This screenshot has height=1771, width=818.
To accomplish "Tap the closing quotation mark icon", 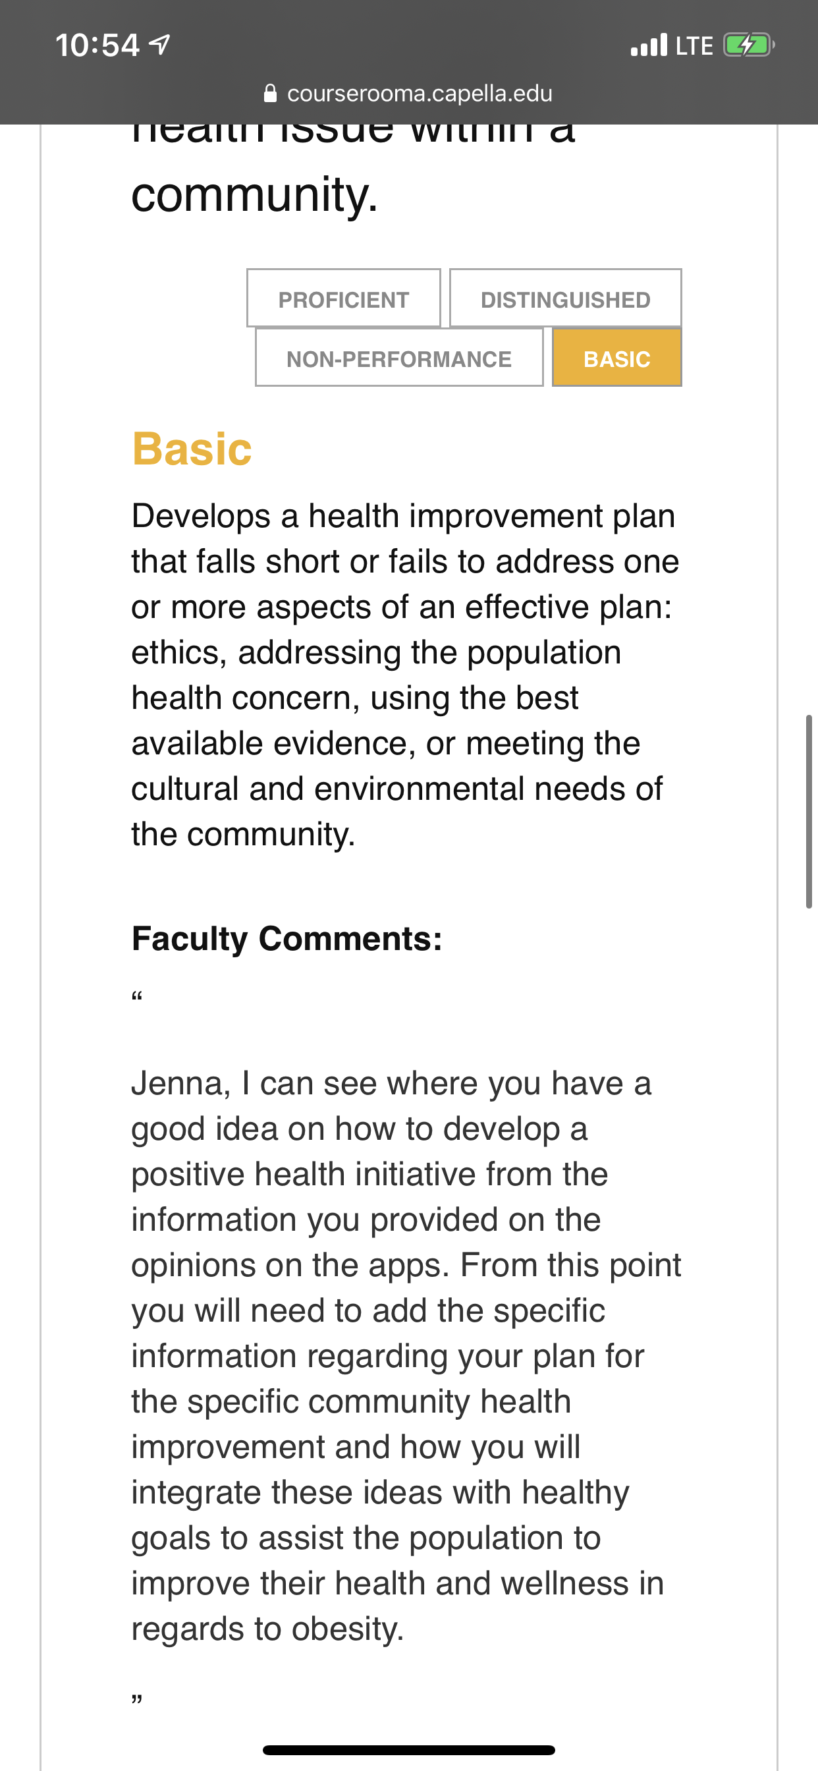I will 137,1699.
